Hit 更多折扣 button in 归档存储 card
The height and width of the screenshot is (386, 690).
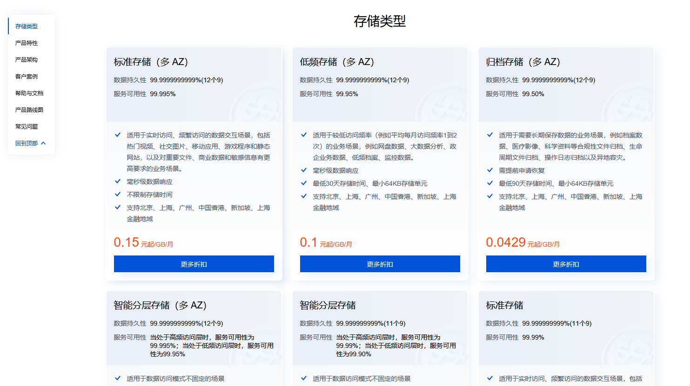pos(566,264)
